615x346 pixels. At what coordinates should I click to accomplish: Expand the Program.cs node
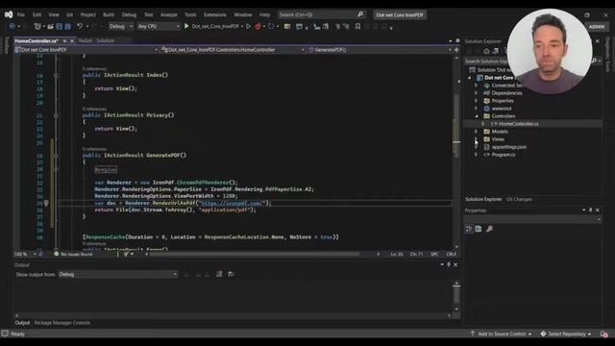[x=477, y=155]
